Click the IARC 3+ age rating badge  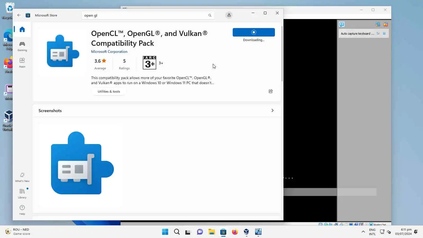[149, 63]
